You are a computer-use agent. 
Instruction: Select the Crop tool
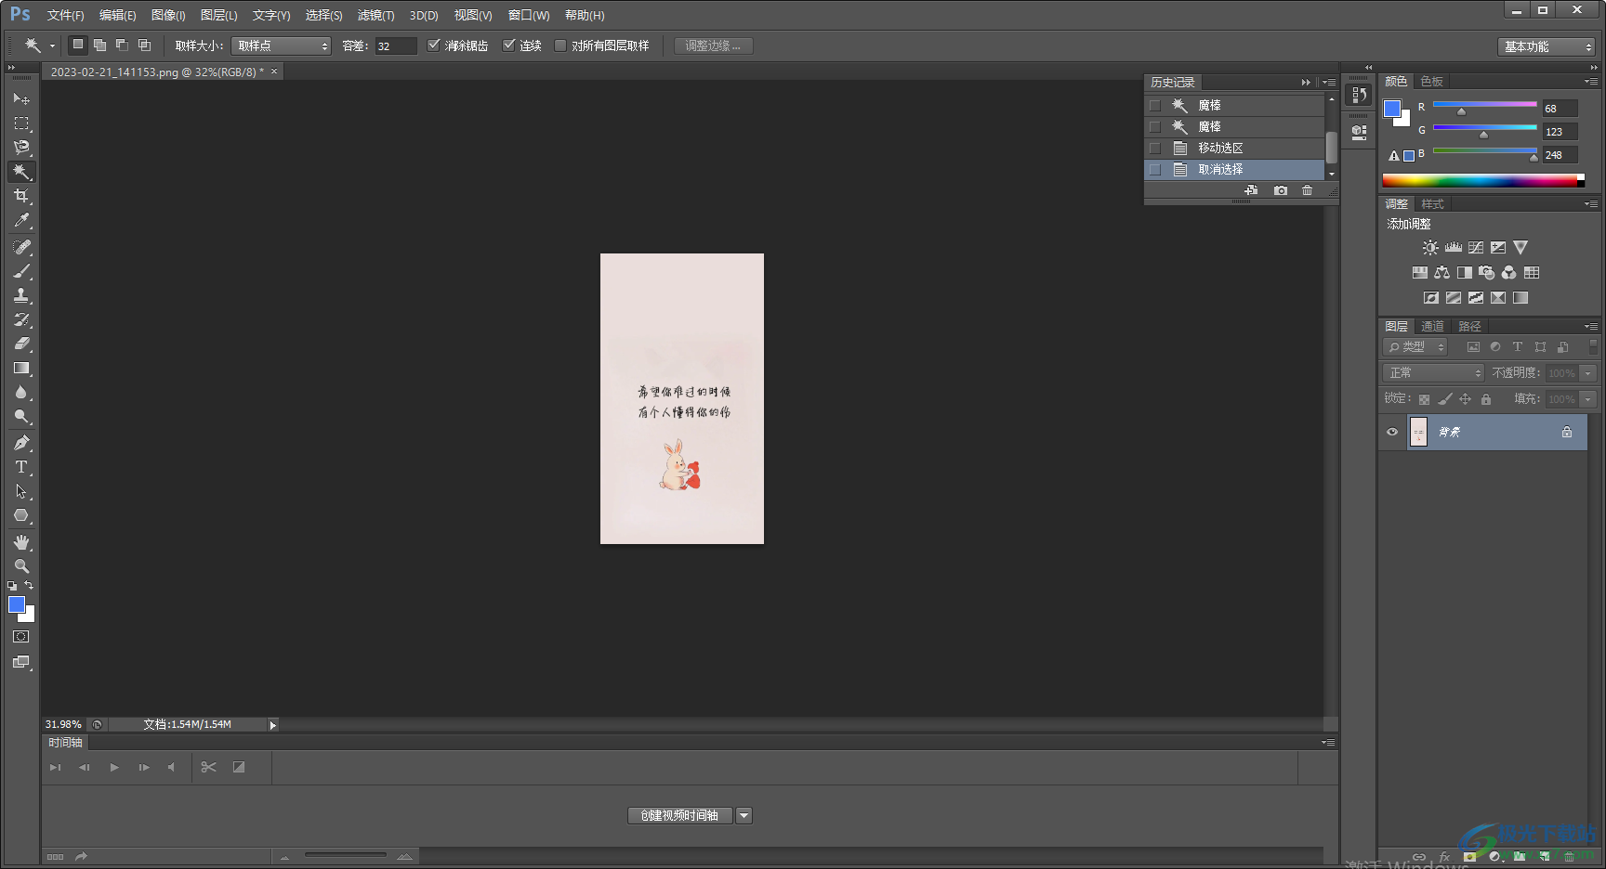tap(21, 196)
